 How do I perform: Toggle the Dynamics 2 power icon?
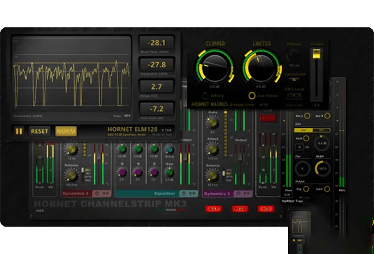pyautogui.click(x=238, y=194)
